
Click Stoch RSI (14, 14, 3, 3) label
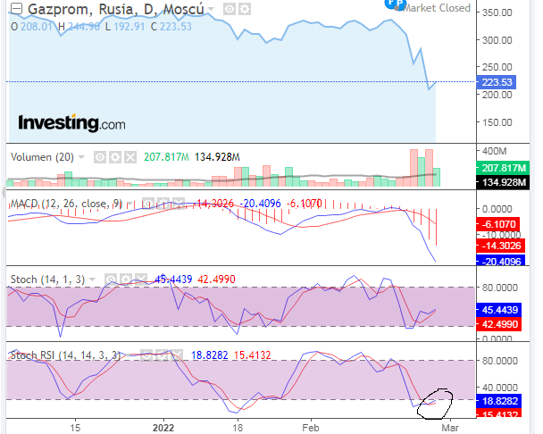click(65, 355)
